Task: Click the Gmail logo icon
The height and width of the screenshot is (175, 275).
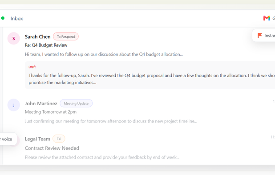Action: click(267, 18)
